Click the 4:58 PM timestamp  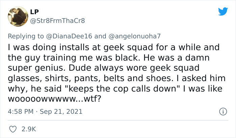point(20,111)
